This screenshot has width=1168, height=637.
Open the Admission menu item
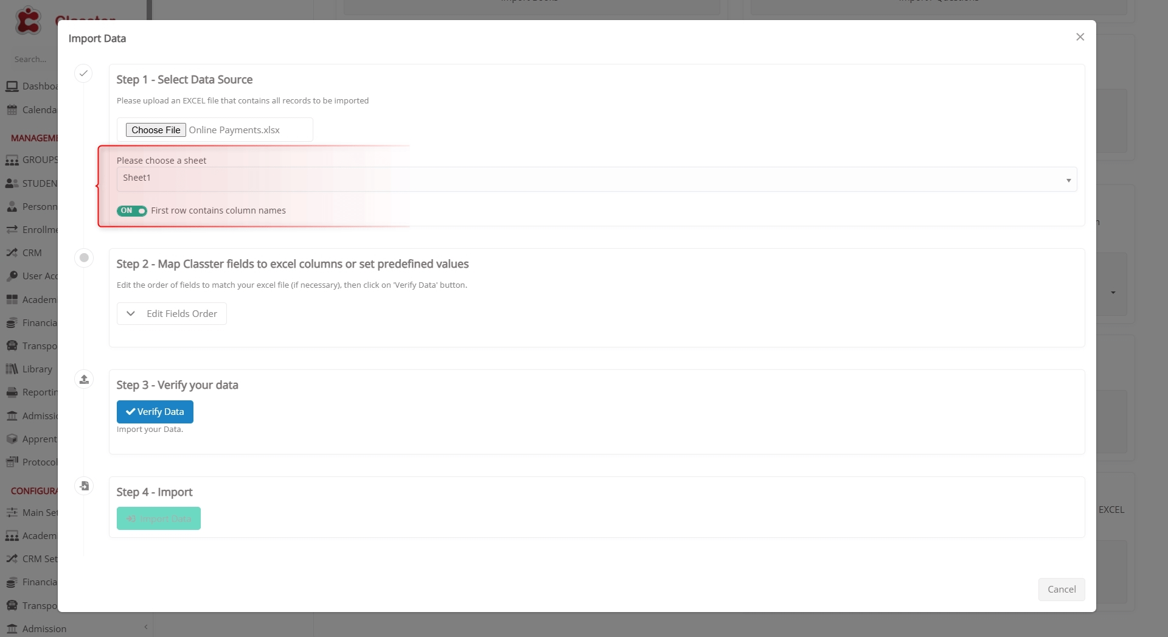[x=44, y=628]
